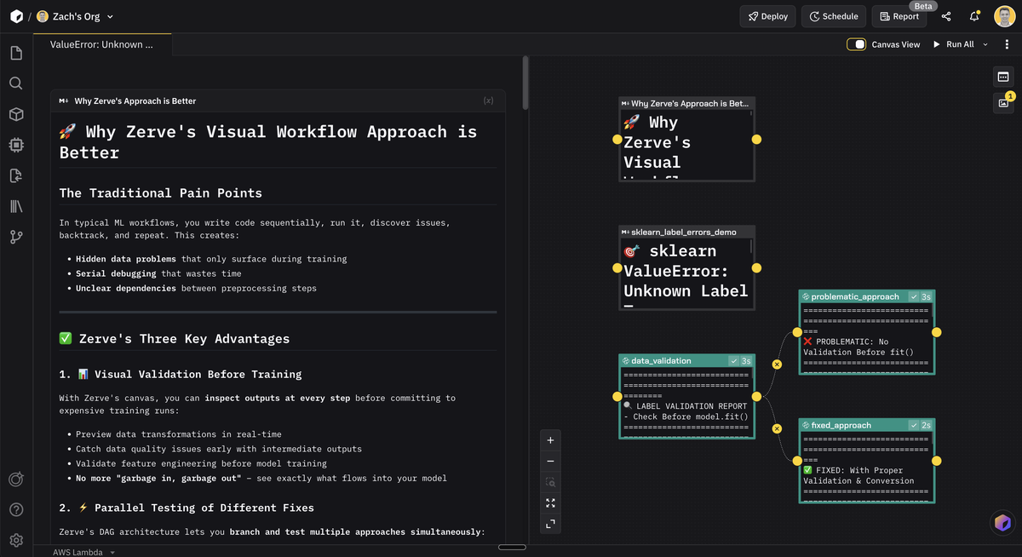Zoom in on the canvas with plus

click(x=550, y=440)
